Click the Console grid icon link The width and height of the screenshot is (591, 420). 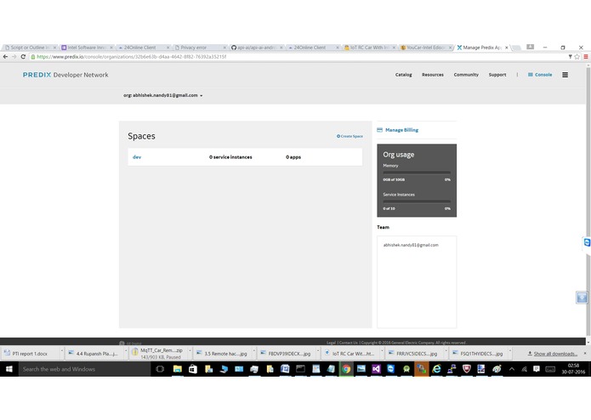click(x=540, y=75)
